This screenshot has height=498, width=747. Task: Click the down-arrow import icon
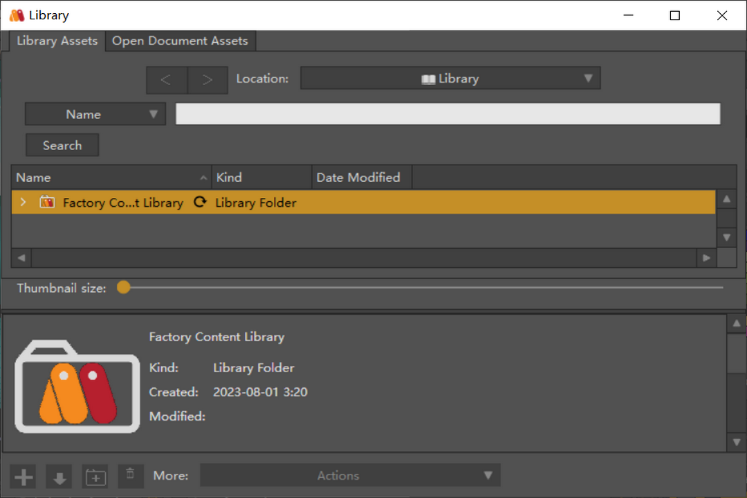click(x=59, y=477)
